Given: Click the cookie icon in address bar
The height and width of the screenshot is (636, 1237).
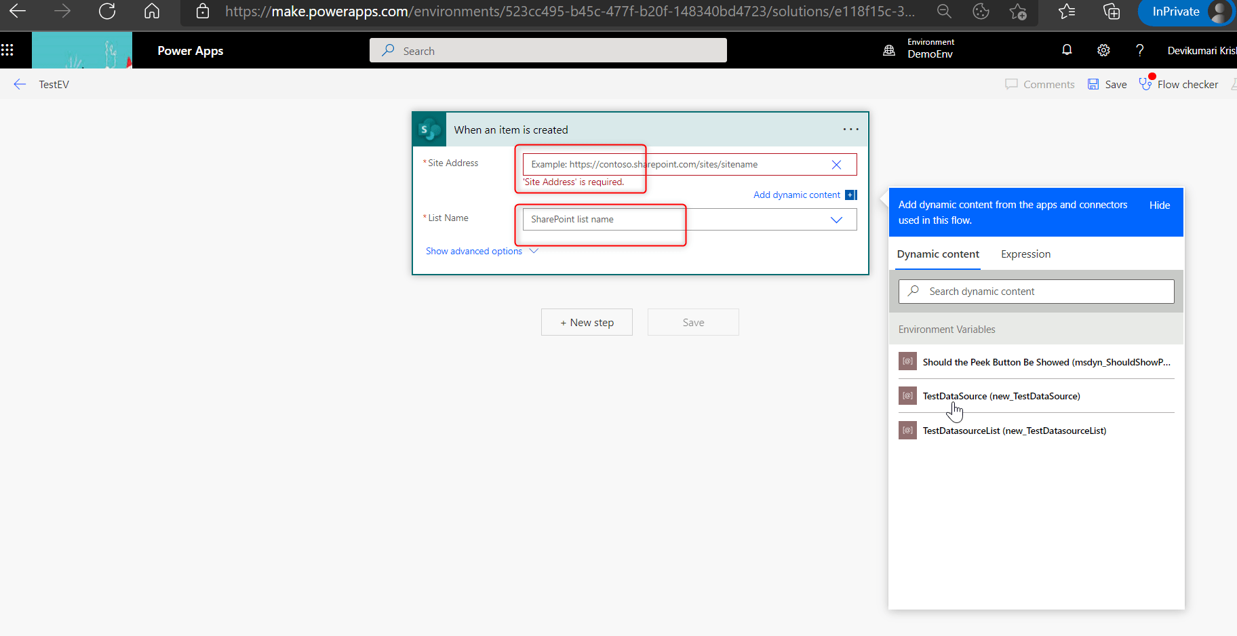Looking at the screenshot, I should [981, 11].
